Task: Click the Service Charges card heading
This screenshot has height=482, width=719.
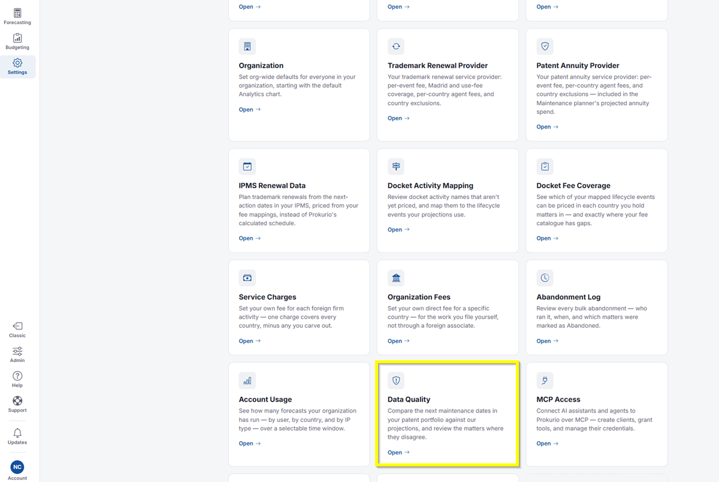Action: (x=268, y=297)
